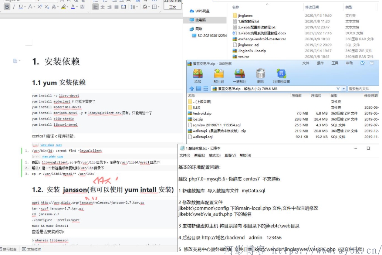The image size is (382, 255).
Task: Click the first 'copy' link in code block
Action: pos(59,145)
